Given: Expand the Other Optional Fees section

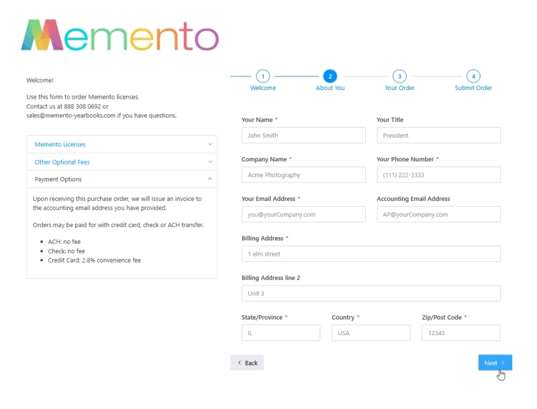Looking at the screenshot, I should [122, 162].
